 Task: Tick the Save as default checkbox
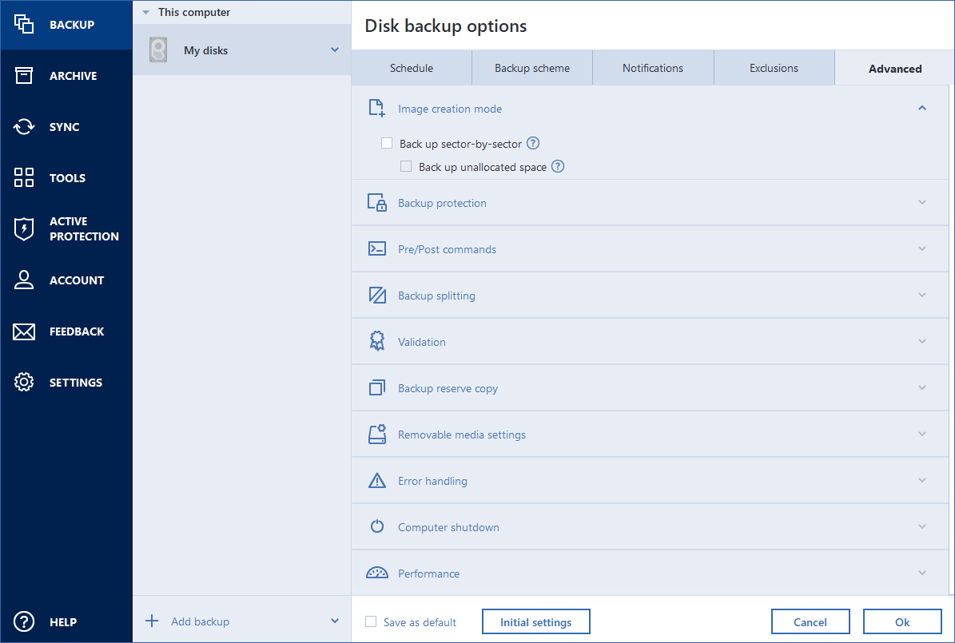(x=371, y=621)
